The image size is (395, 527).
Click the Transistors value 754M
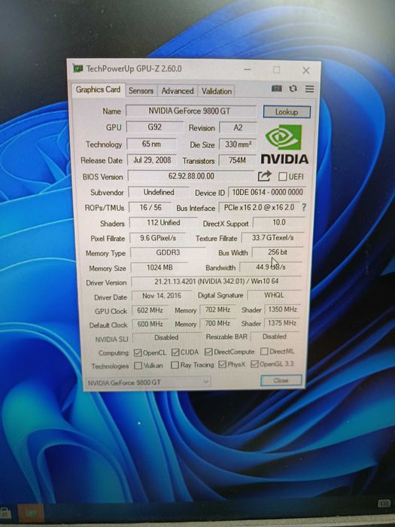[237, 160]
